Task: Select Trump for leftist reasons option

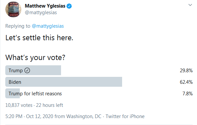Action: [x=99, y=93]
